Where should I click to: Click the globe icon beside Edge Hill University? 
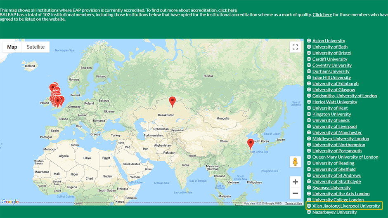(x=309, y=77)
